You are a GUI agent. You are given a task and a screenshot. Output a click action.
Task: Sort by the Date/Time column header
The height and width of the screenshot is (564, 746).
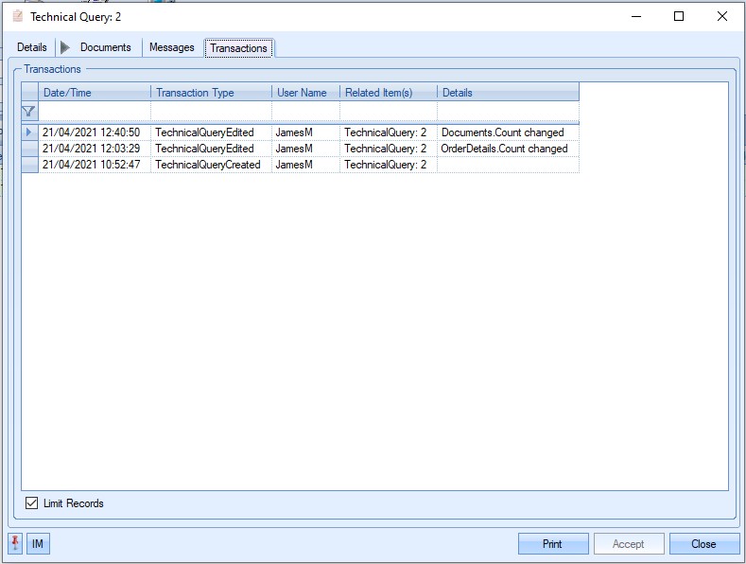[95, 93]
